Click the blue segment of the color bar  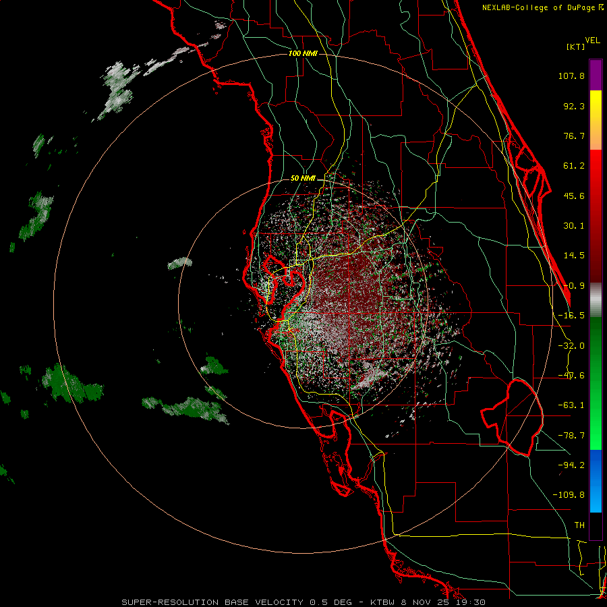pyautogui.click(x=596, y=481)
